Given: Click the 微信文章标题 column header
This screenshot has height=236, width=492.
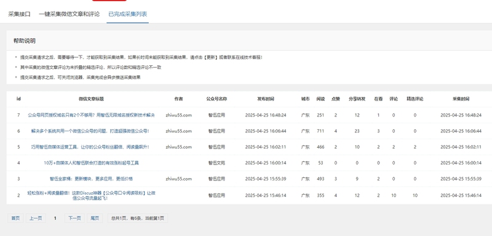Looking at the screenshot, I should [91, 99].
